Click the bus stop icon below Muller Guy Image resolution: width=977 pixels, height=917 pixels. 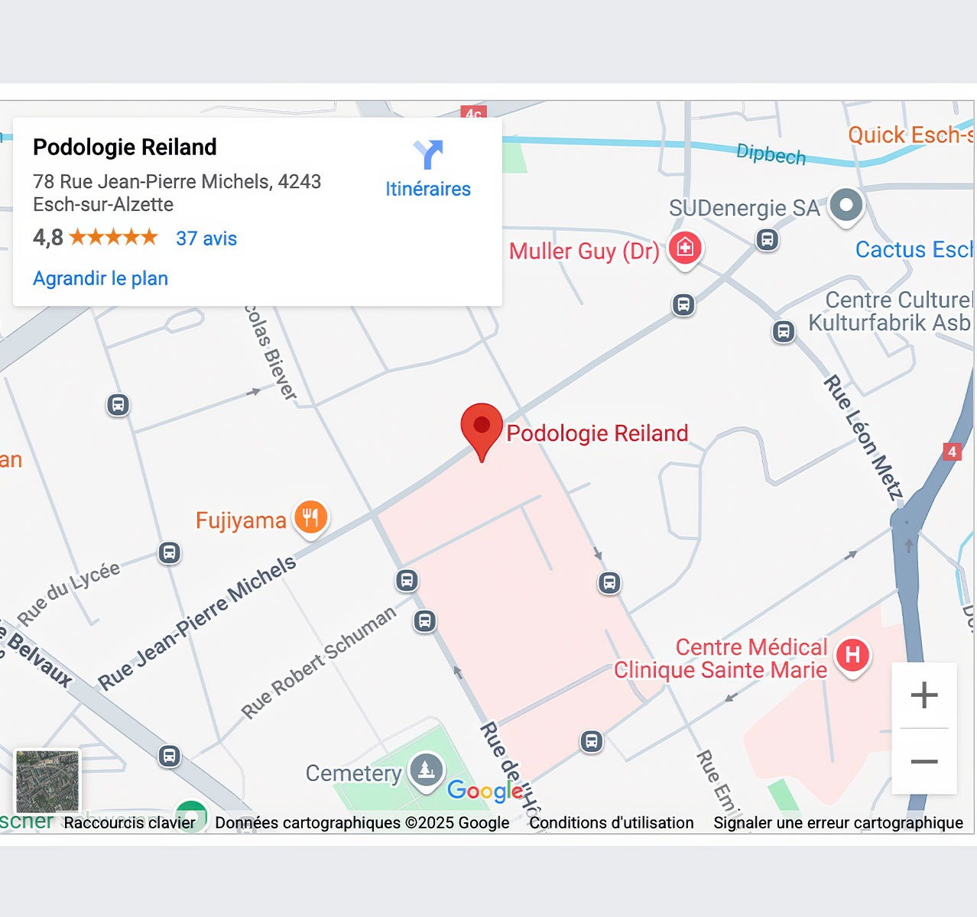[x=683, y=305]
